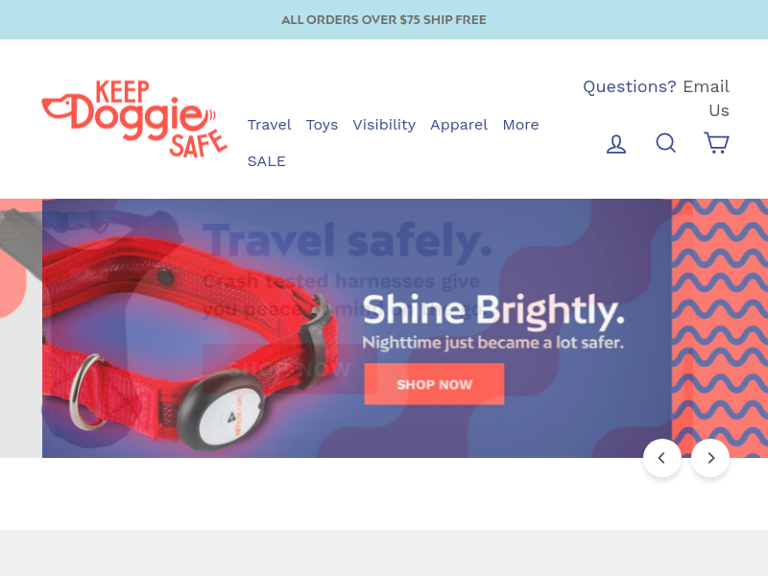The image size is (768, 576).
Task: Select the partially visible slide on the left edge
Action: coord(20,328)
